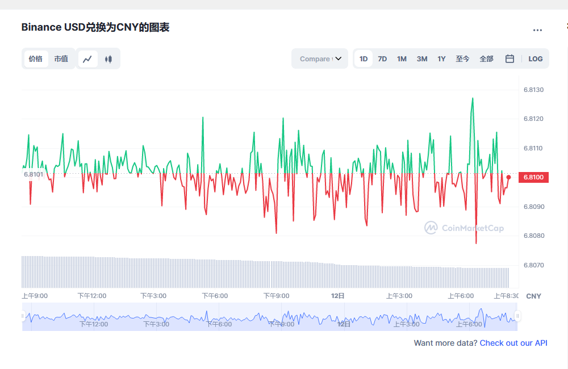Screen dimensions: 568x369
Task: Open the three-dot more options menu
Action: tap(537, 30)
